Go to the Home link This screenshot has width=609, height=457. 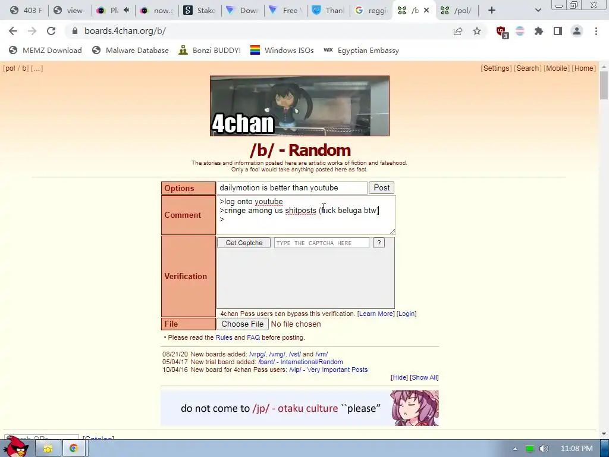(584, 68)
